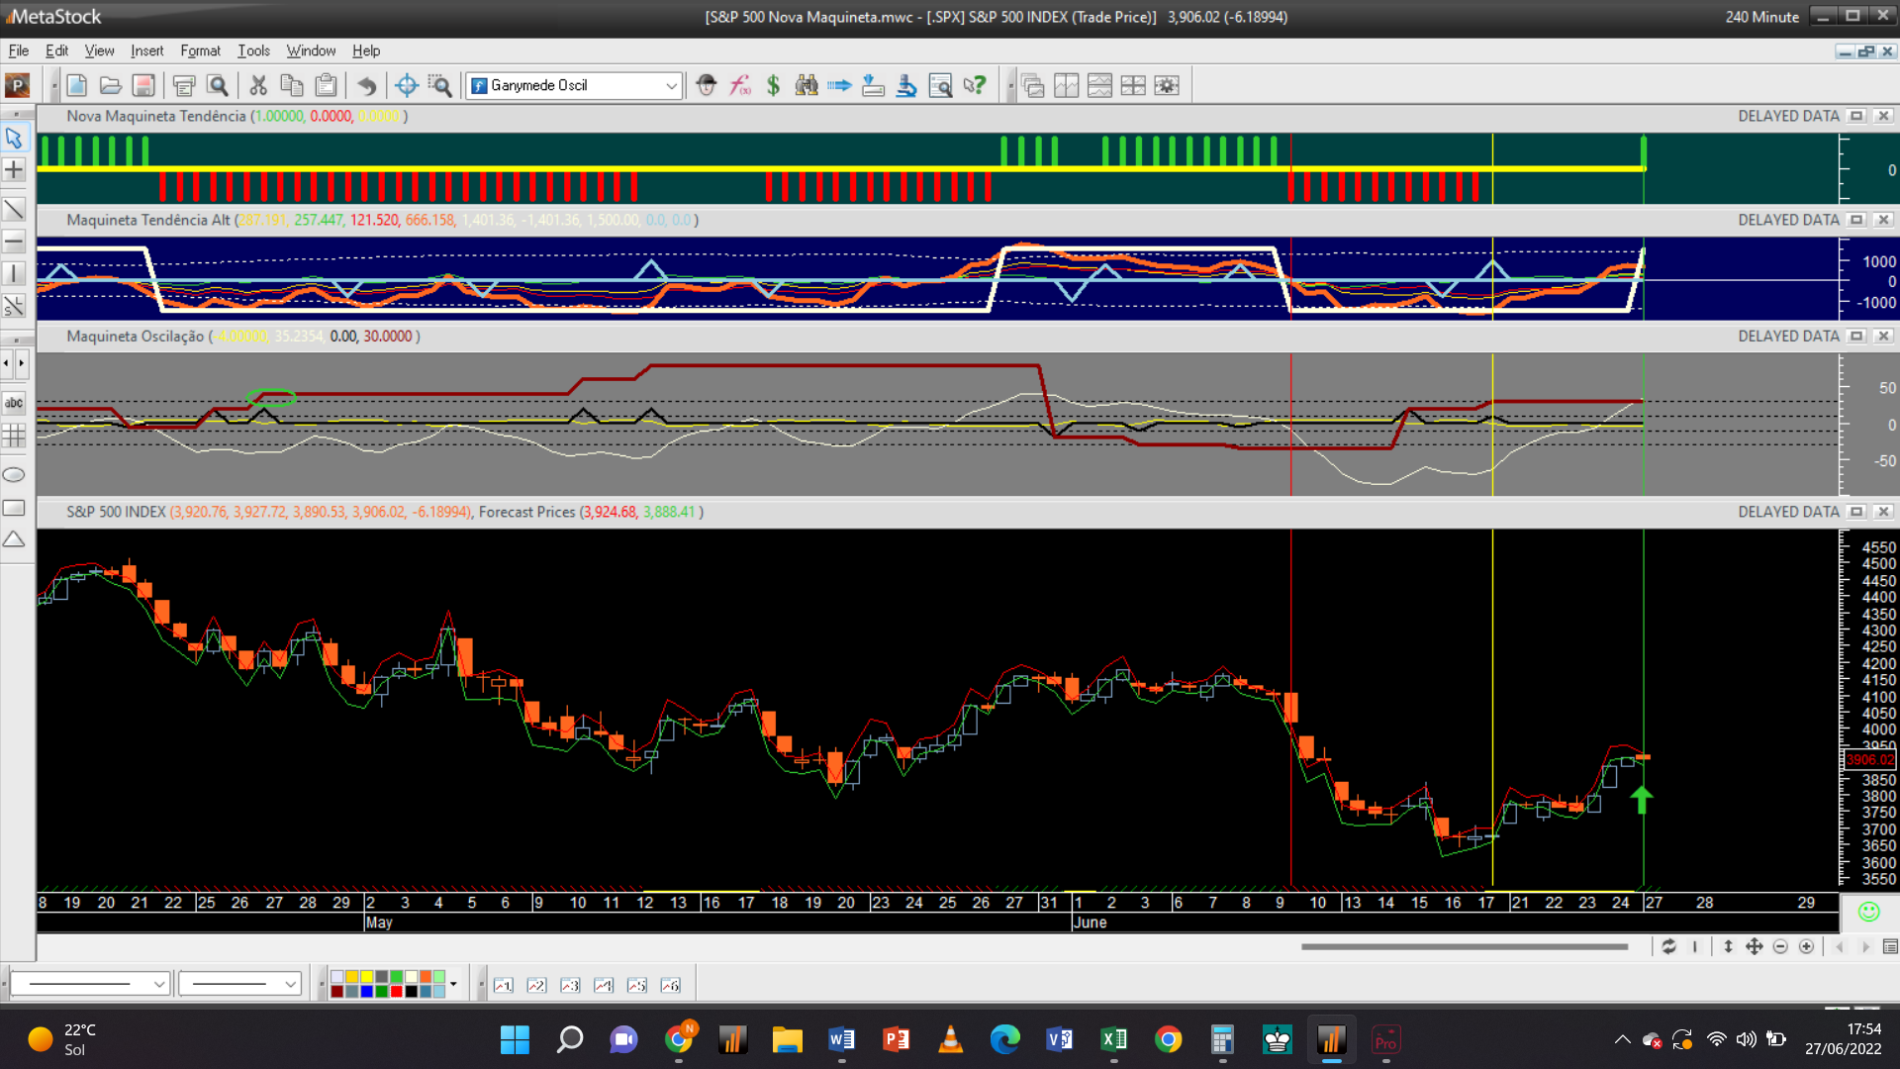Toggle layout number 3 button
1900x1069 pixels.
(570, 985)
